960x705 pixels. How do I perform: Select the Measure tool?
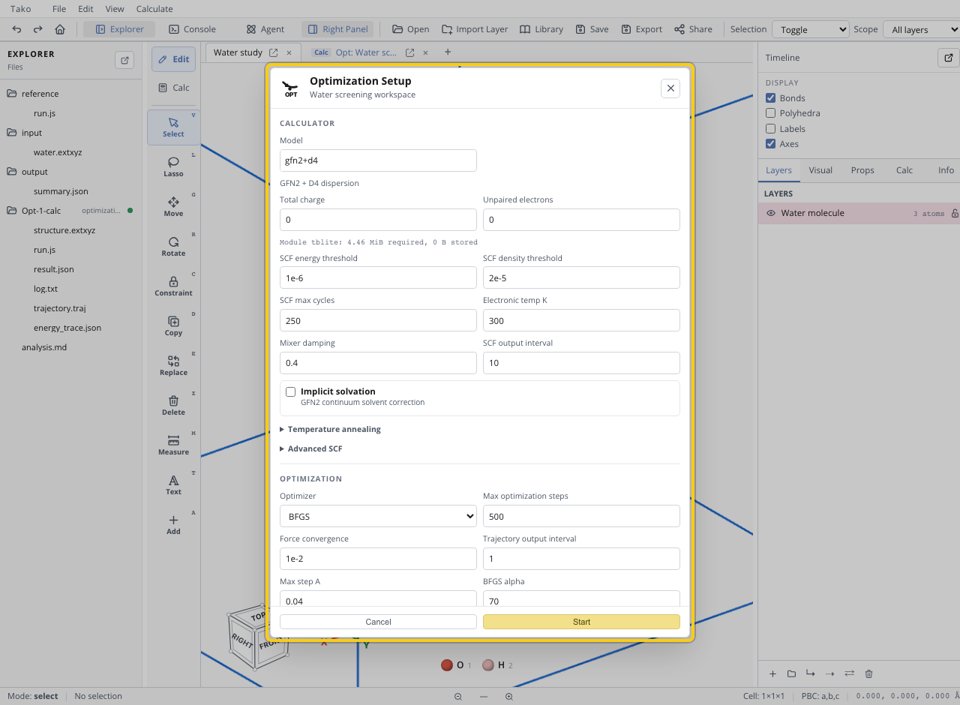[173, 445]
